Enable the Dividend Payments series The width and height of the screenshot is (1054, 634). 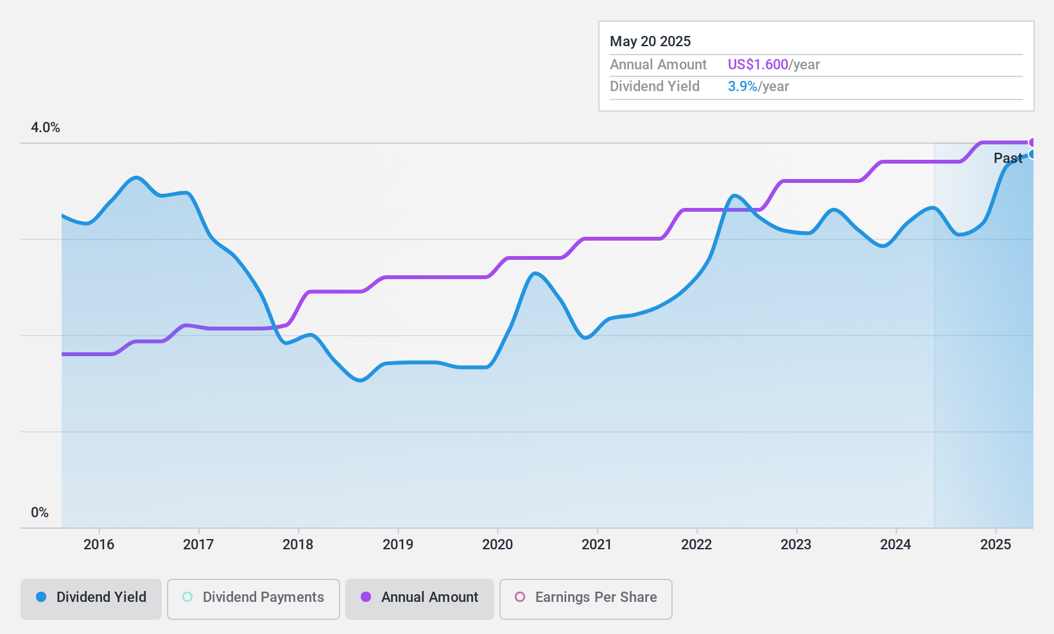click(x=254, y=599)
